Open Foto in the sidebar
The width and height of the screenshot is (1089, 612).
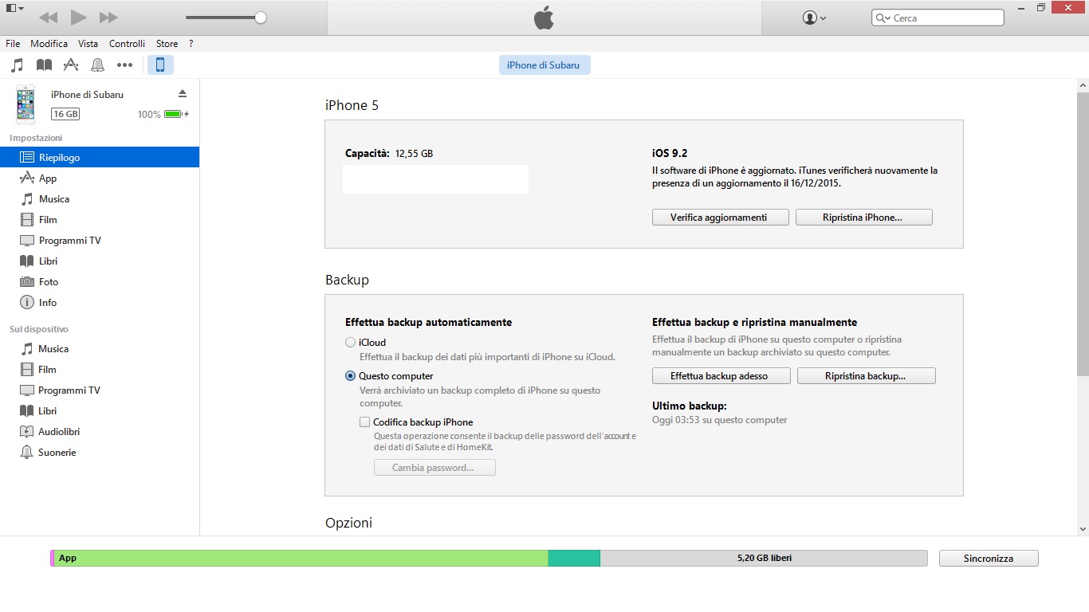coord(100,282)
